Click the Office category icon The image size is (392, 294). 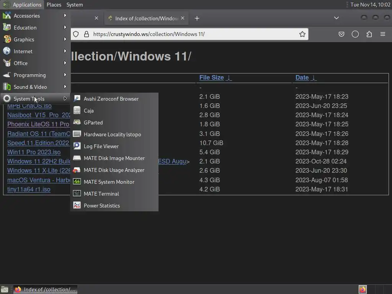[x=7, y=63]
